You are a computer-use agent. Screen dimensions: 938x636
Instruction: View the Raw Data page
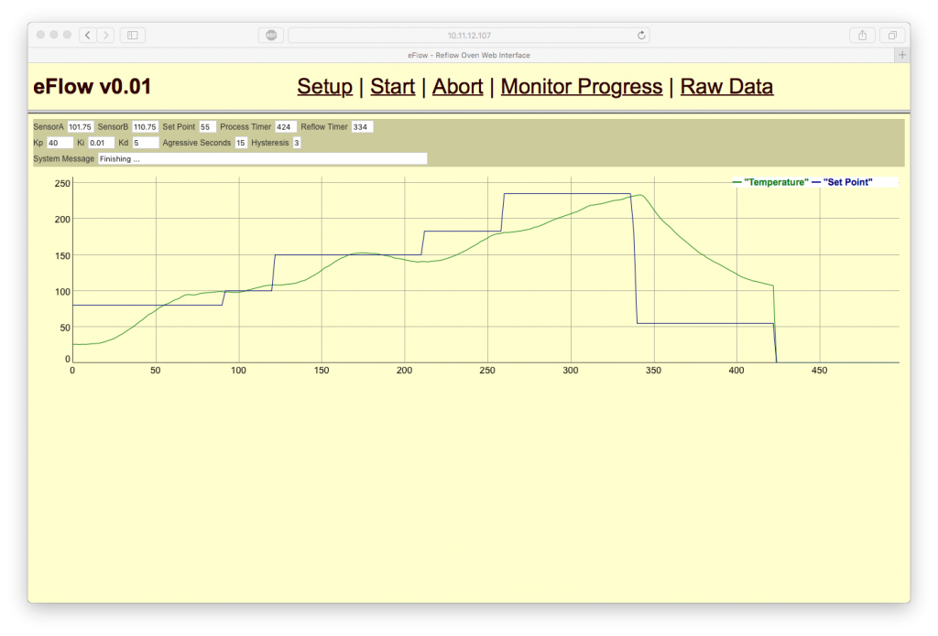click(x=726, y=86)
